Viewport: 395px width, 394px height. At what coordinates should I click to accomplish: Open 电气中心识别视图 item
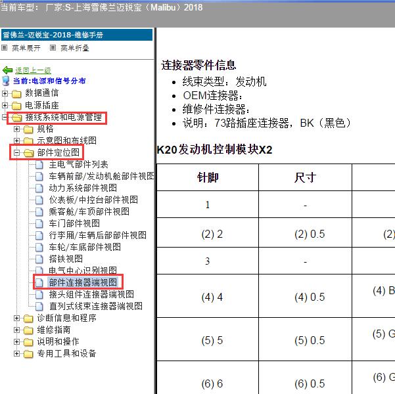[83, 271]
